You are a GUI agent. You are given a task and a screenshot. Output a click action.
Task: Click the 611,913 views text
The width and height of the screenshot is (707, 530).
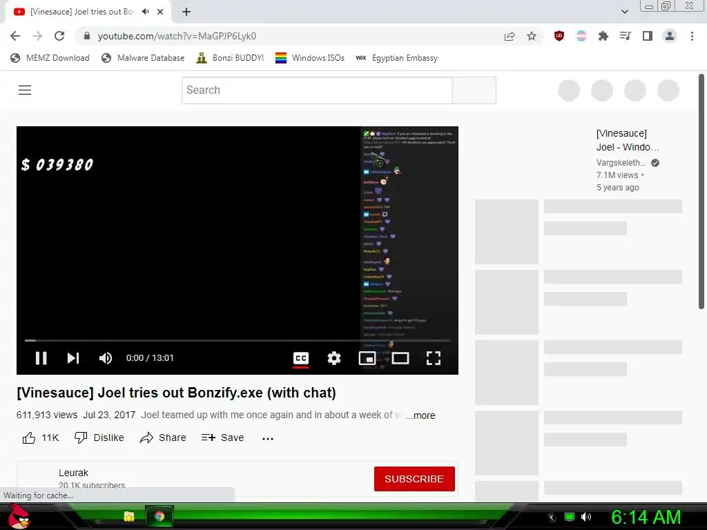pos(47,415)
